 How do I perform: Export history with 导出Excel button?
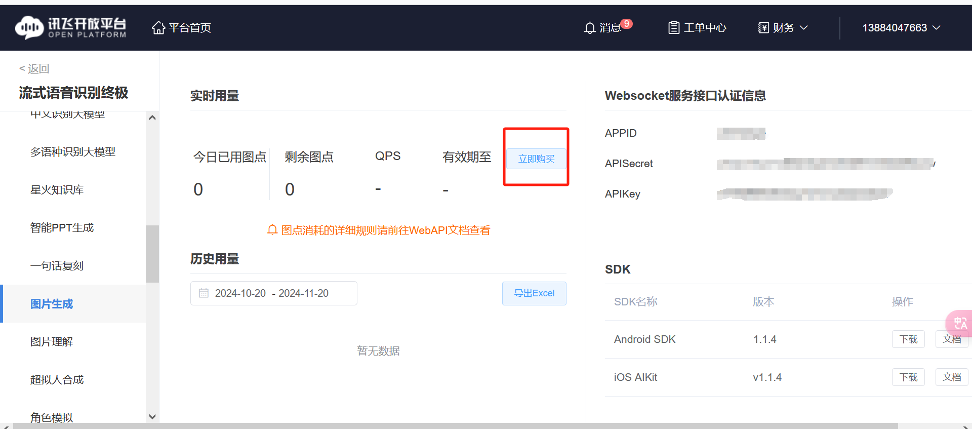click(534, 293)
